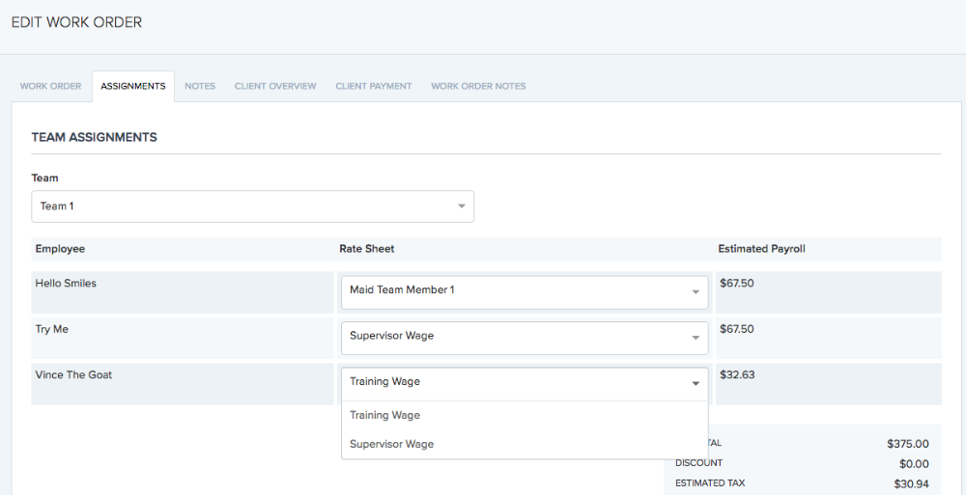Select the Hello Smiles employee name

66,284
